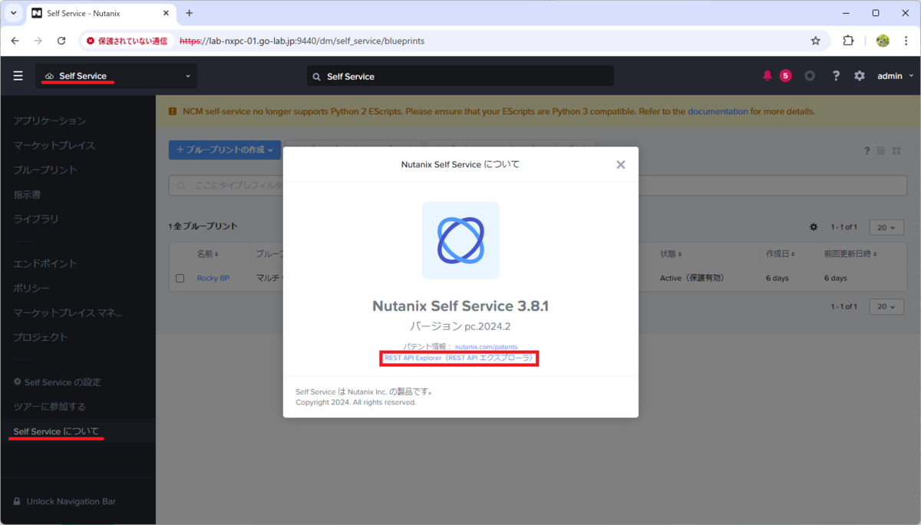
Task: Click the browser back arrow
Action: [x=15, y=41]
